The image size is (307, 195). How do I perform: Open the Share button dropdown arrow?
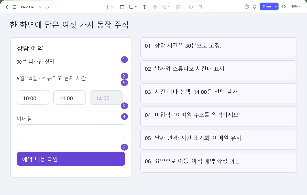[x=276, y=7]
